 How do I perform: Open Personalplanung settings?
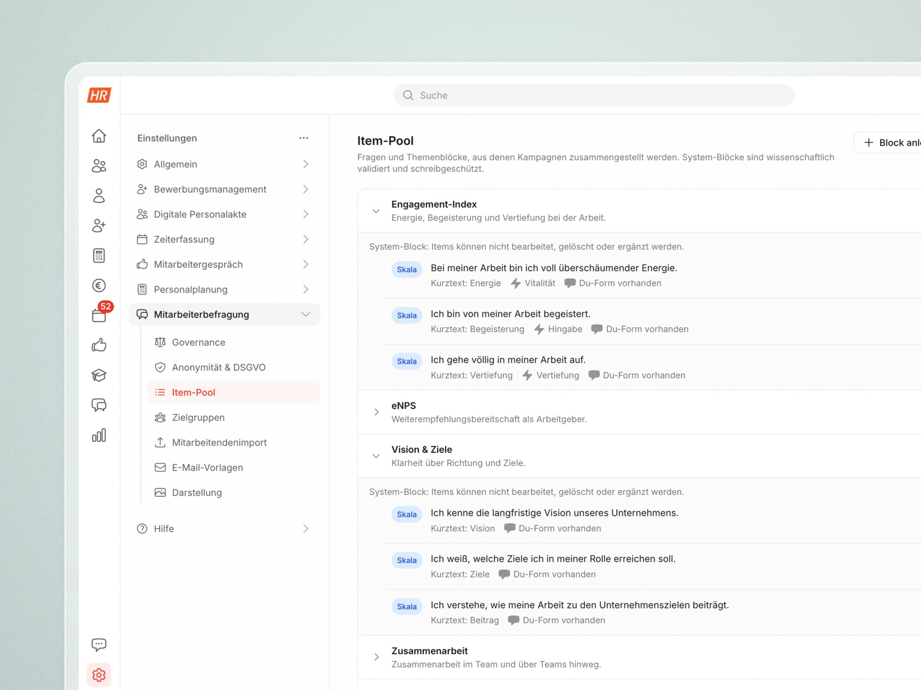click(224, 289)
